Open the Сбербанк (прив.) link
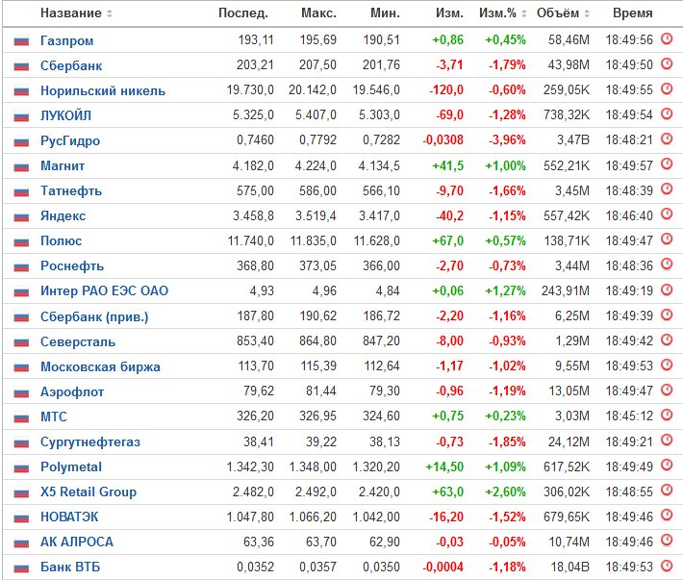Image resolution: width=683 pixels, height=580 pixels. tap(94, 316)
